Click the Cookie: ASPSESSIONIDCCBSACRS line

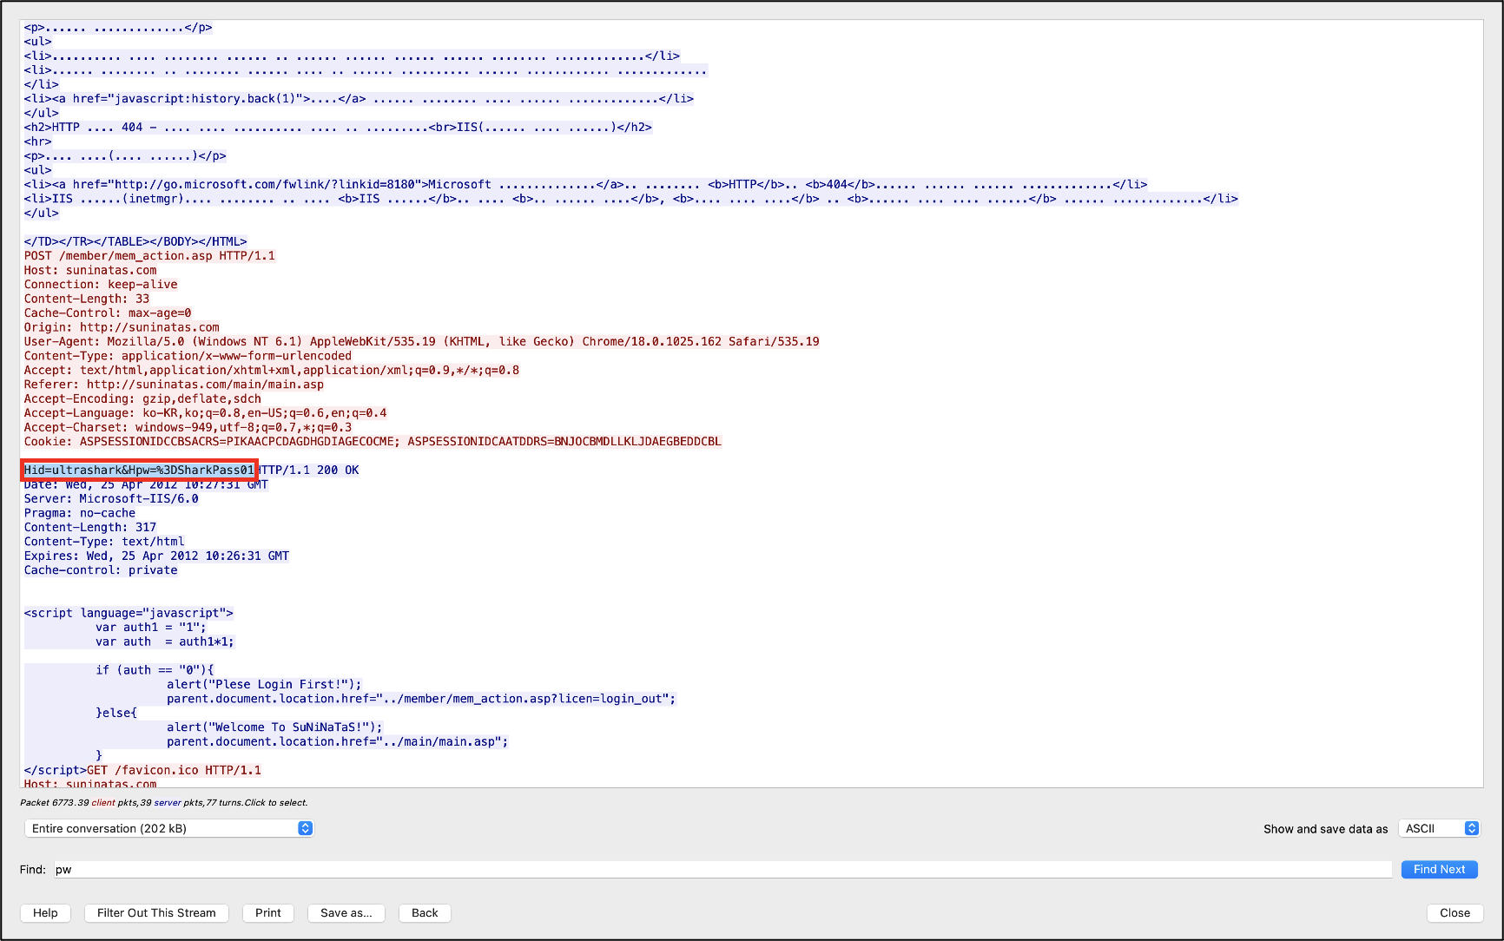click(373, 441)
